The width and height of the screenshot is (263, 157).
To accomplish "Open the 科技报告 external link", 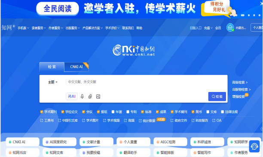I will (200, 120).
